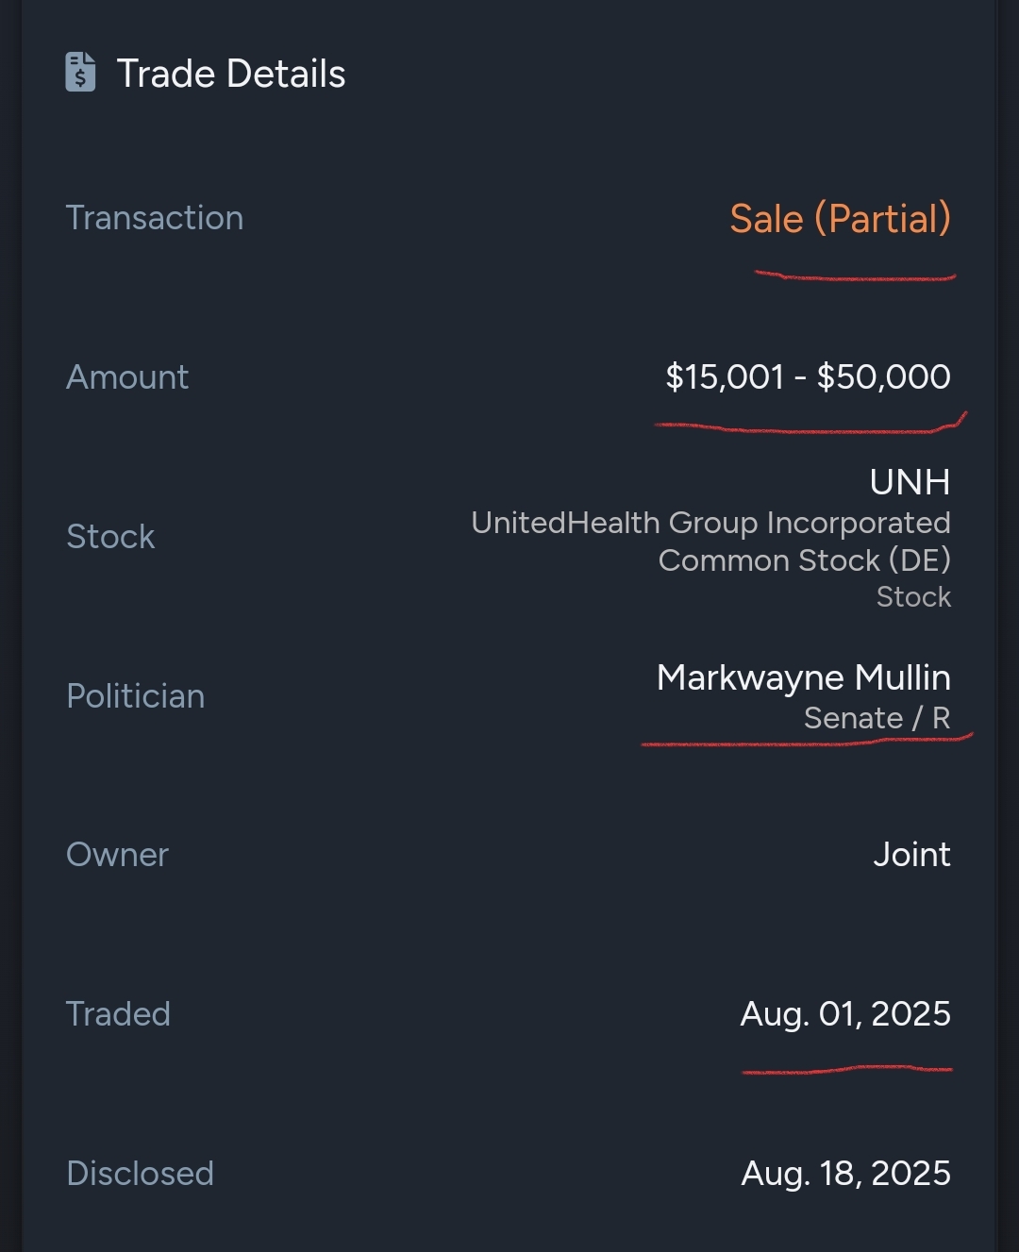Click the $15,001 - $50,000 amount value
This screenshot has height=1252, width=1019.
(808, 377)
